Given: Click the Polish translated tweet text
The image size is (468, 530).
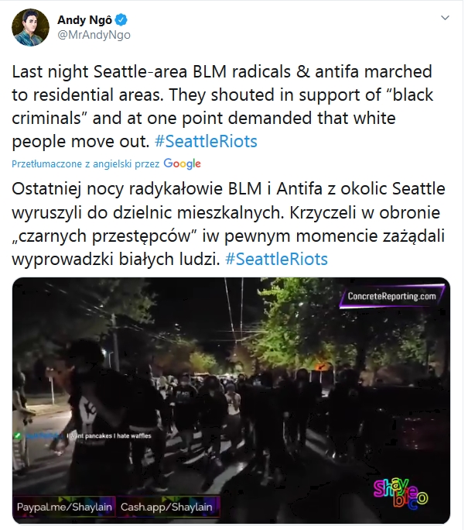Looking at the screenshot, I should 228,224.
